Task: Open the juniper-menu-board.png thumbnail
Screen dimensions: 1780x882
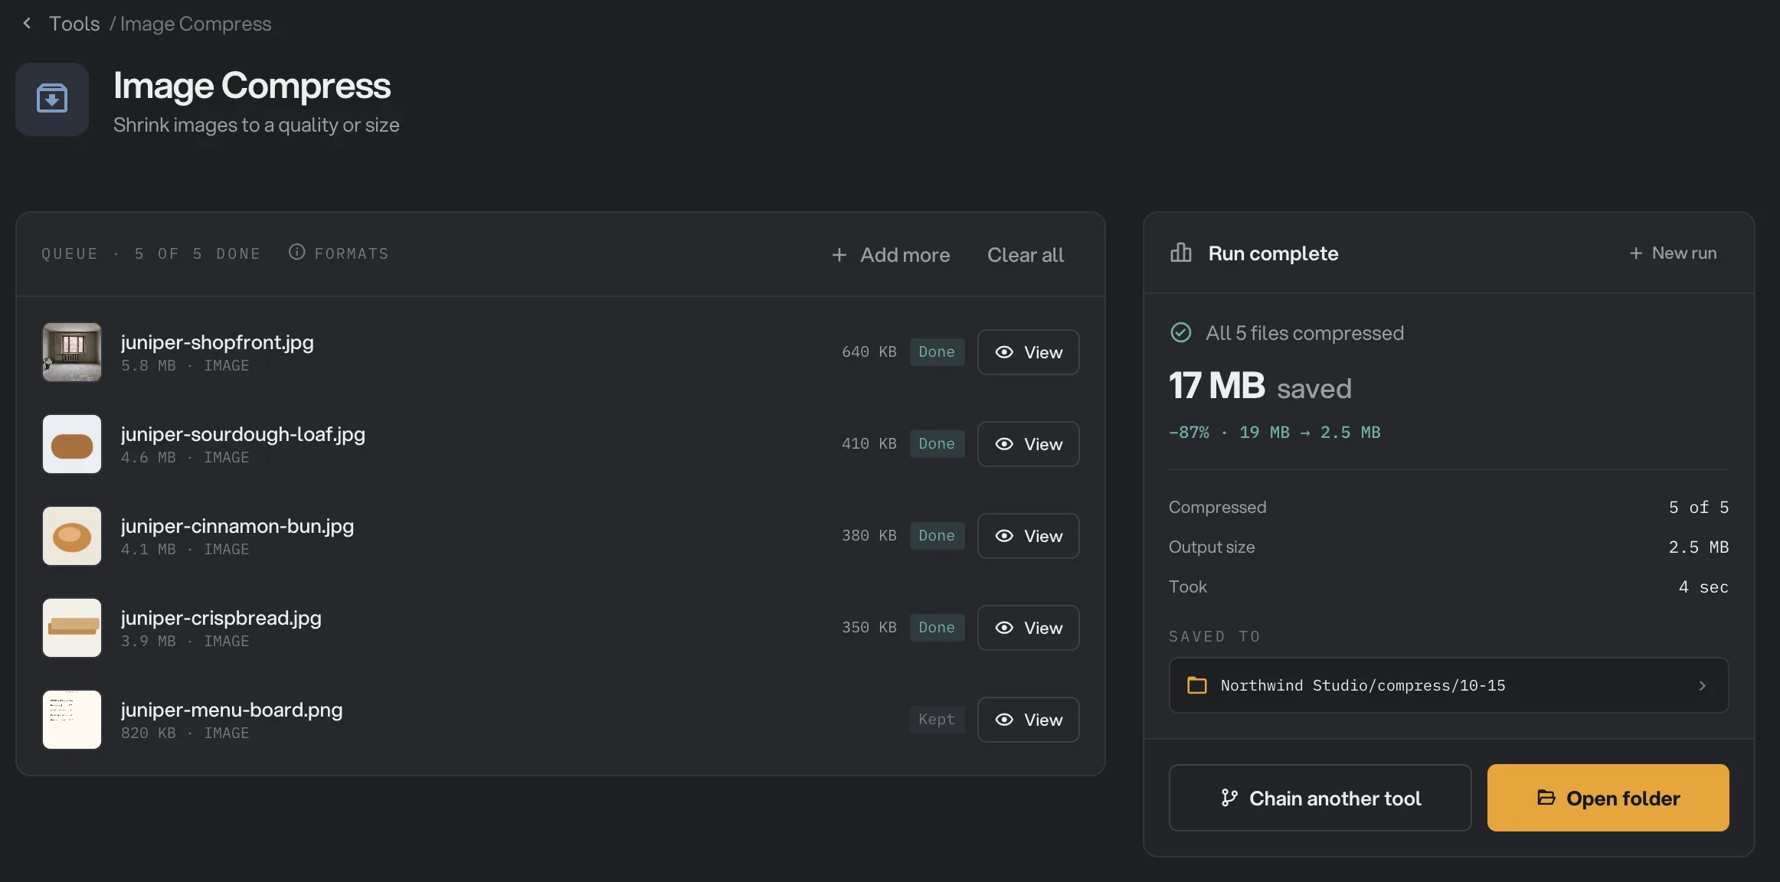Action: [72, 720]
